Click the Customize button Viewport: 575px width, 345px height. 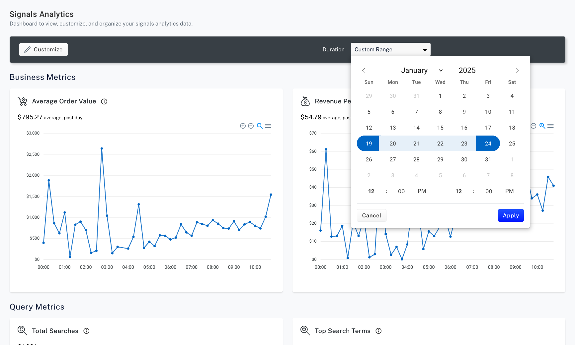(x=43, y=49)
